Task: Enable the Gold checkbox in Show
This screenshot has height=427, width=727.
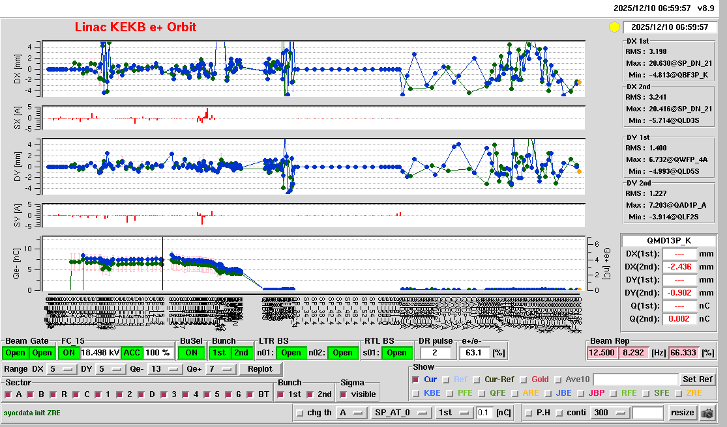Action: pos(526,379)
